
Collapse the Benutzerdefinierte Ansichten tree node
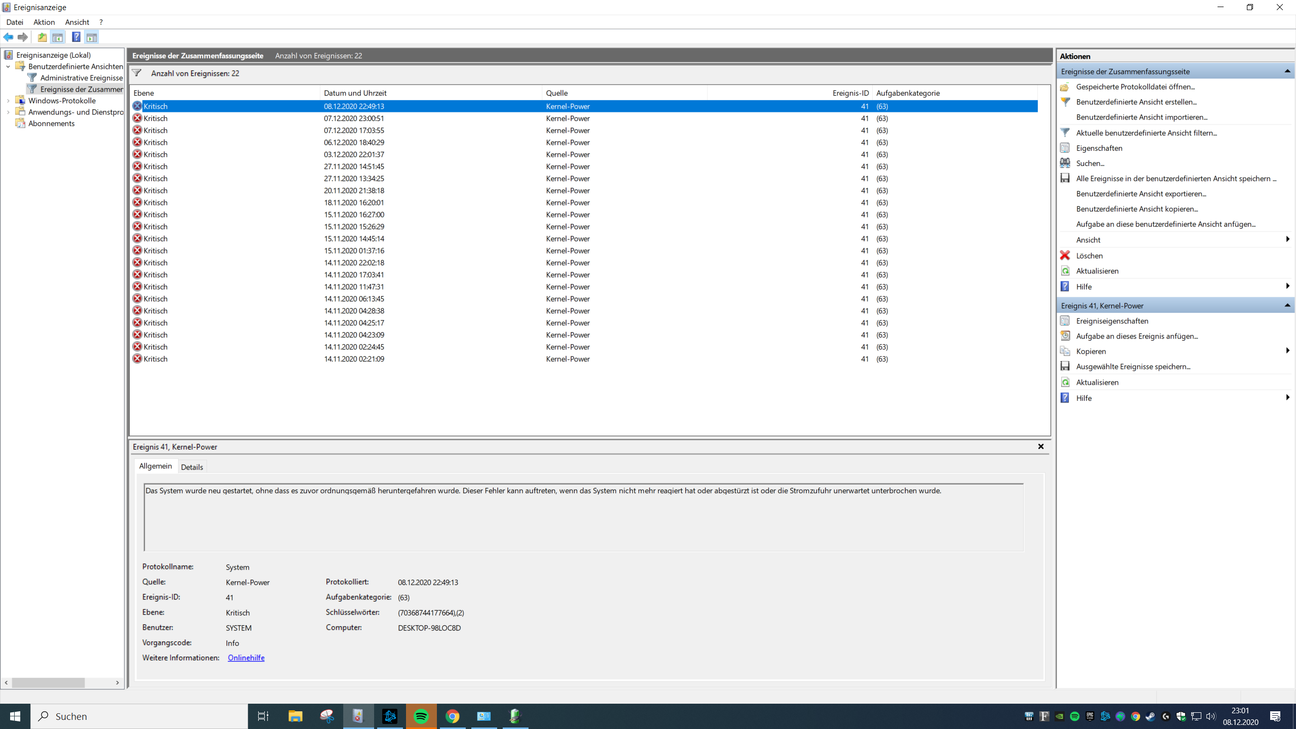coord(8,66)
